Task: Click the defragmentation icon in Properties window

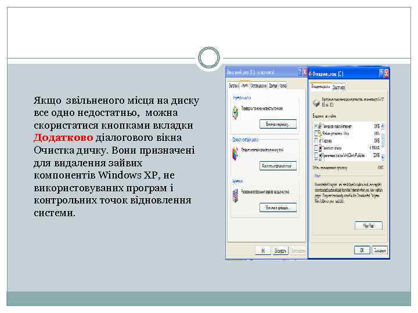Action: (x=235, y=154)
